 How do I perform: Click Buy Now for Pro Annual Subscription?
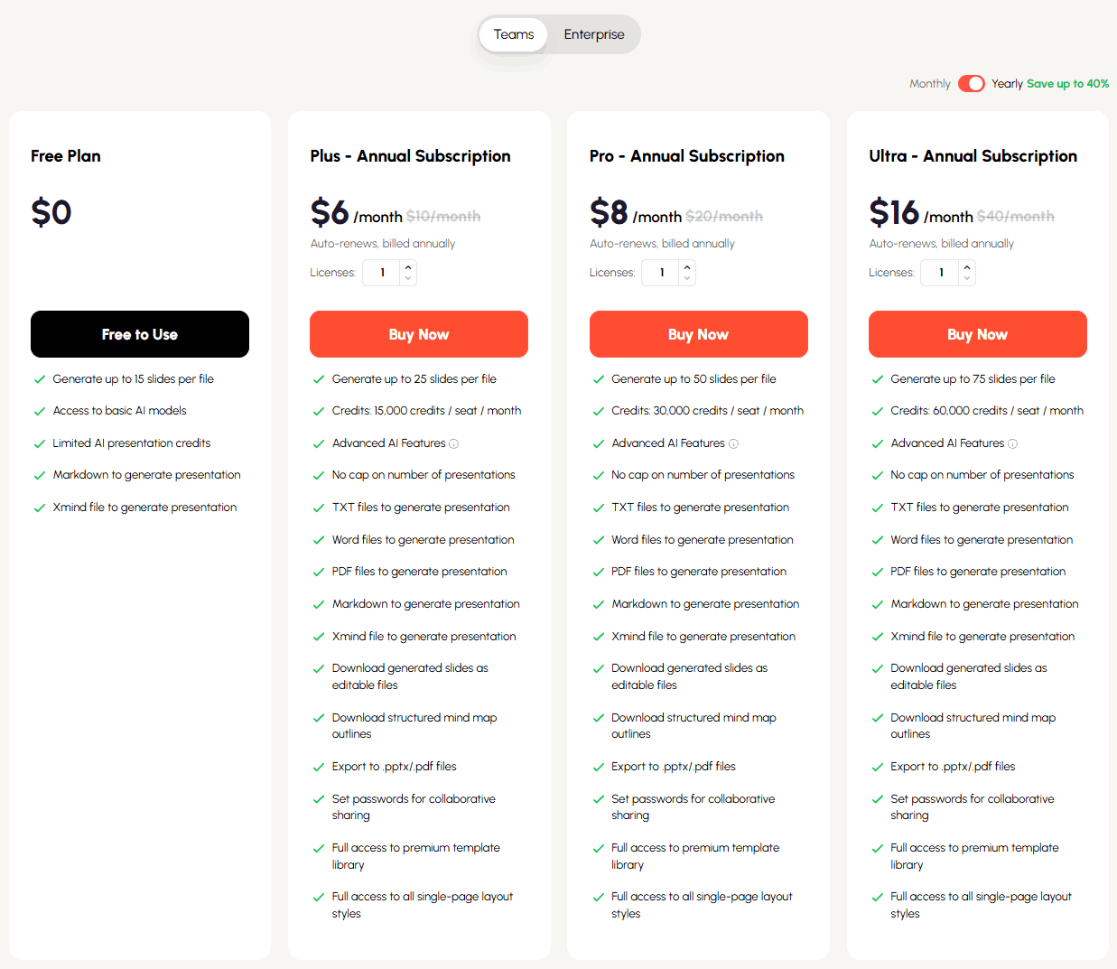(x=699, y=334)
